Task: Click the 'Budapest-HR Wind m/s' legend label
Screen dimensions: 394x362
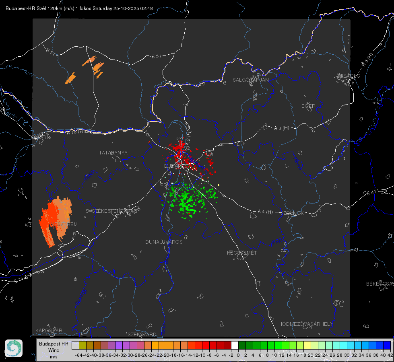Action: tap(54, 350)
